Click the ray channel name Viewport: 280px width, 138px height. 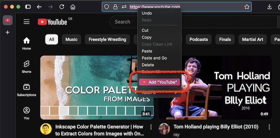pos(176,134)
